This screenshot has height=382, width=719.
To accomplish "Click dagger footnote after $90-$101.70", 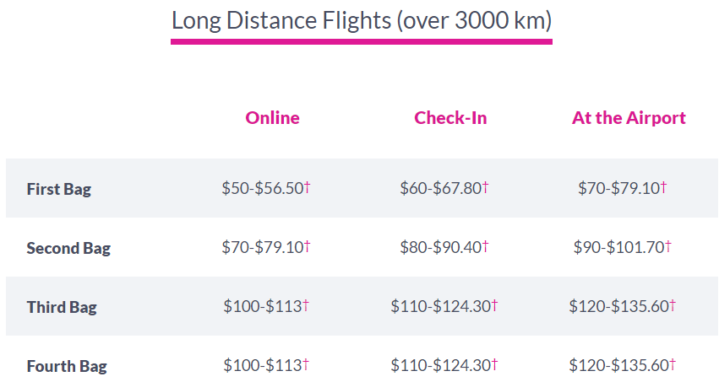I will (668, 246).
